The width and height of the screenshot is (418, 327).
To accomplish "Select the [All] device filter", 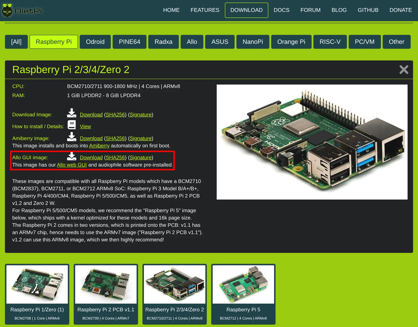I will pyautogui.click(x=16, y=42).
